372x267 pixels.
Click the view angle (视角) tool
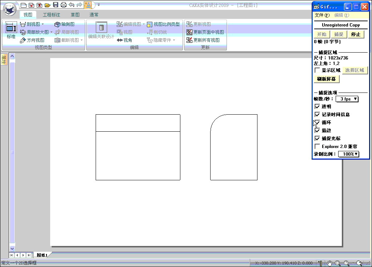pos(124,40)
